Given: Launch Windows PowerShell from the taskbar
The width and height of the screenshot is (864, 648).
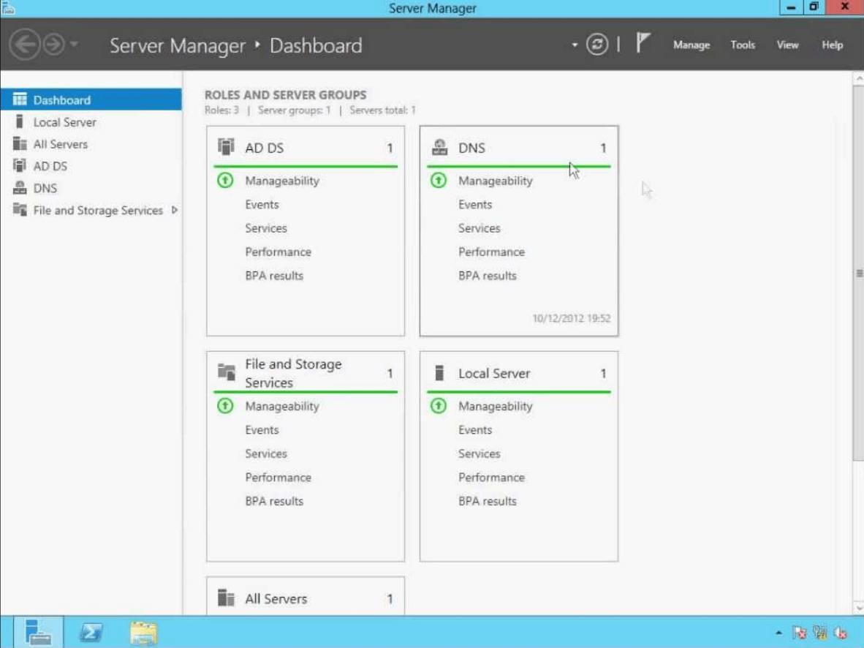Looking at the screenshot, I should point(91,632).
